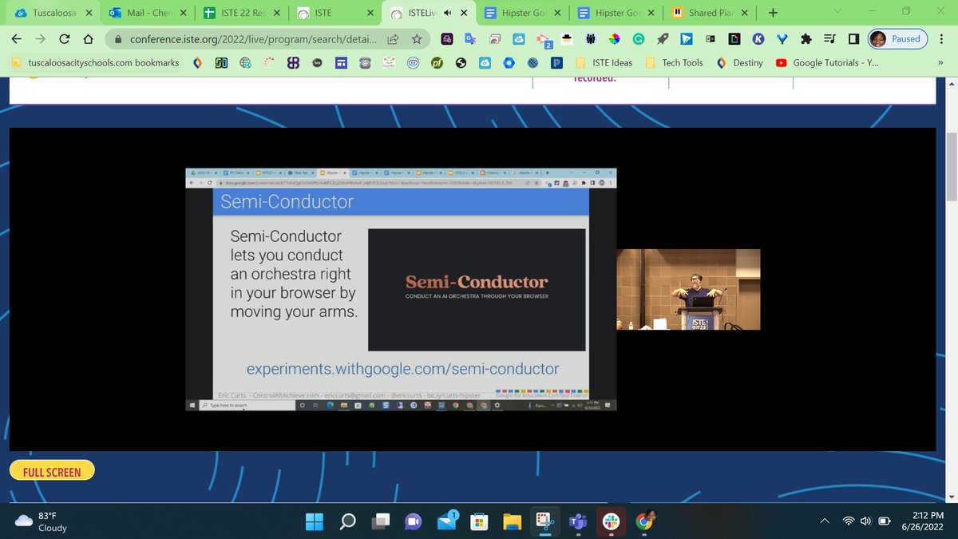Switch to Snipping Tool in taskbar

(x=544, y=521)
